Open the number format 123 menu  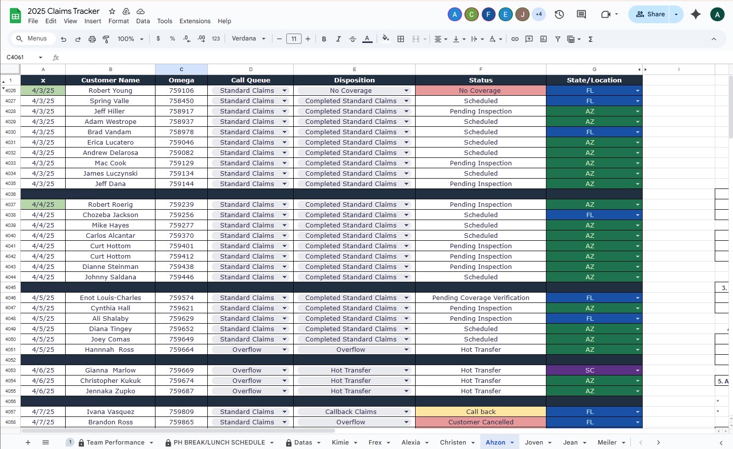point(216,38)
